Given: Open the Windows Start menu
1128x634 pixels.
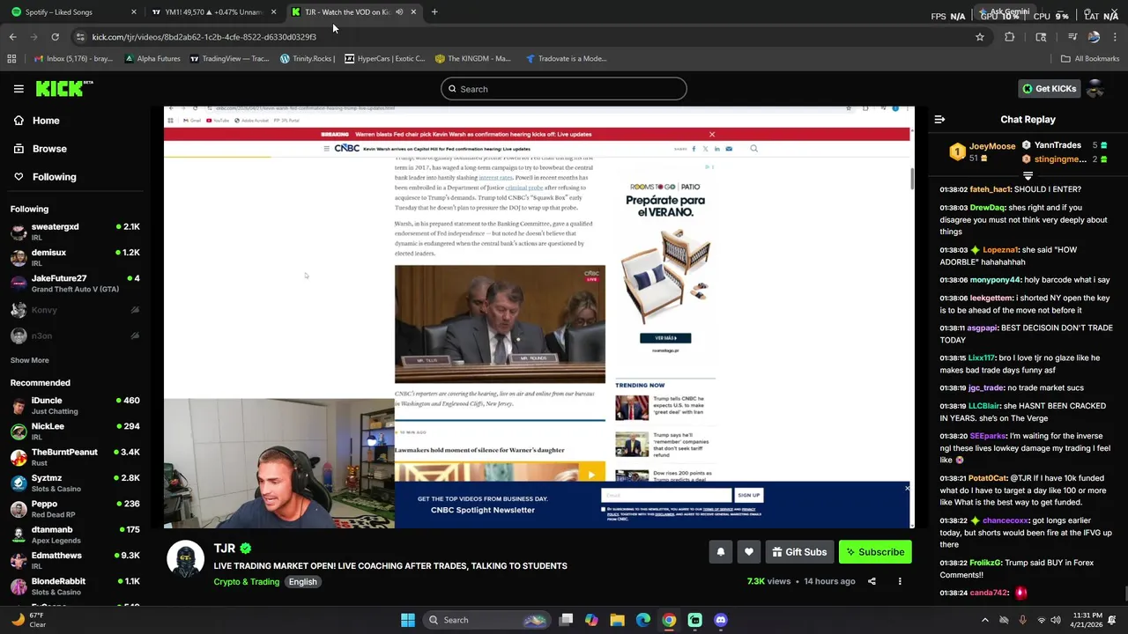Looking at the screenshot, I should [407, 620].
